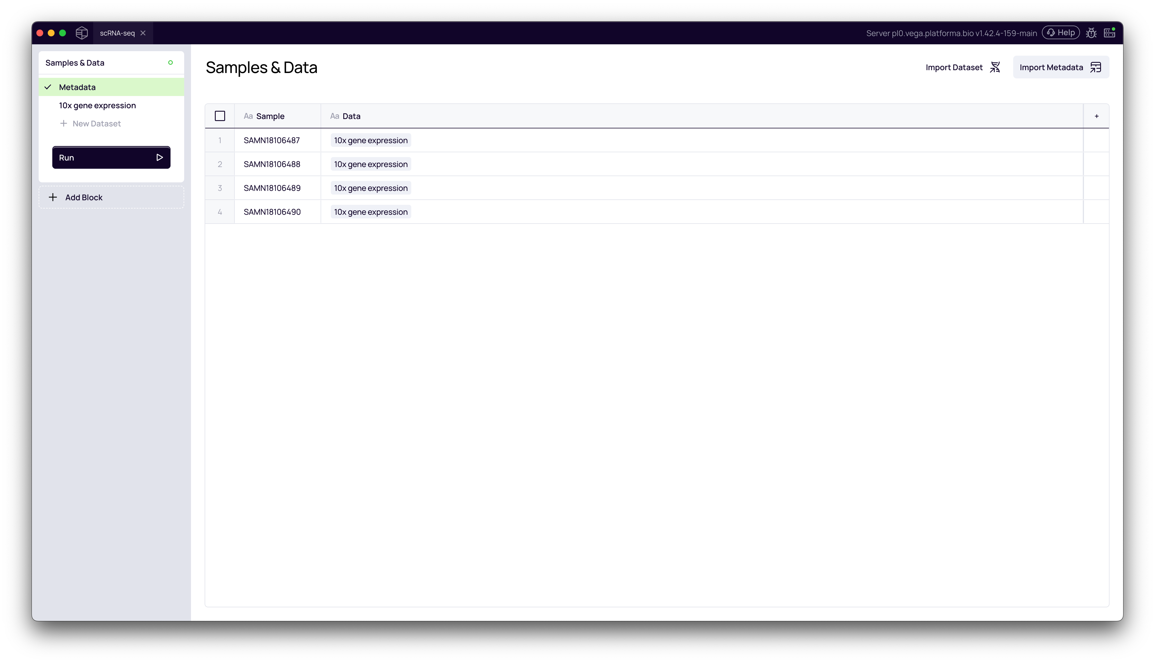The width and height of the screenshot is (1155, 663).
Task: Click the Run play triangle icon
Action: pos(159,158)
